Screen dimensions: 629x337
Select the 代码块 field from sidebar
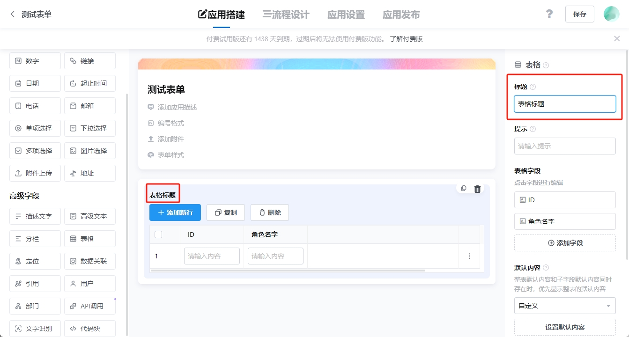[x=89, y=328]
